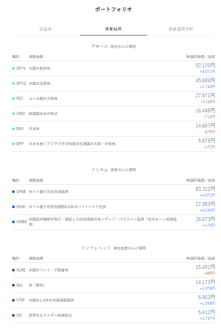
Task: Click the -710円 loss under VWO
Action: (209, 116)
